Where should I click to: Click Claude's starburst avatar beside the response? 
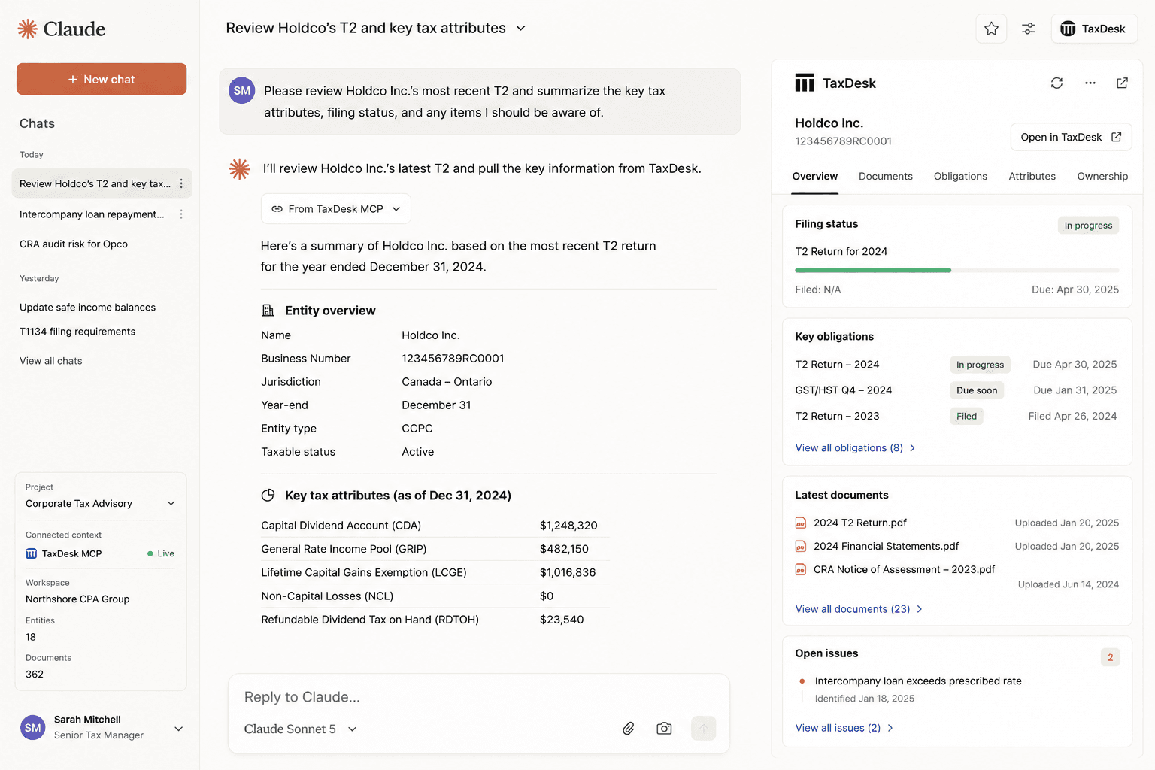pyautogui.click(x=239, y=169)
